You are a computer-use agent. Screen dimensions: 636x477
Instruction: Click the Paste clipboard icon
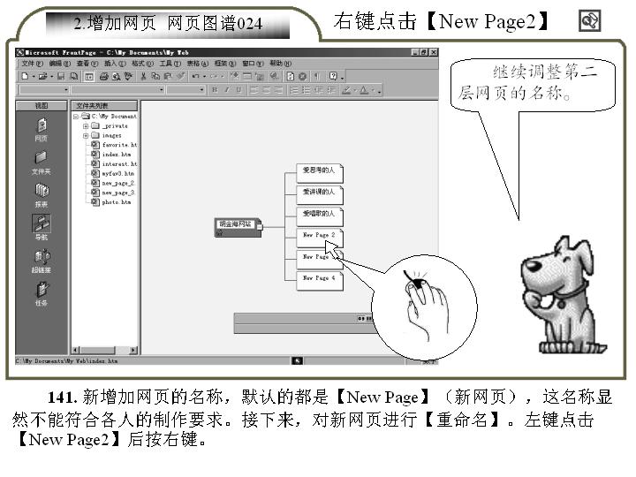tap(168, 76)
